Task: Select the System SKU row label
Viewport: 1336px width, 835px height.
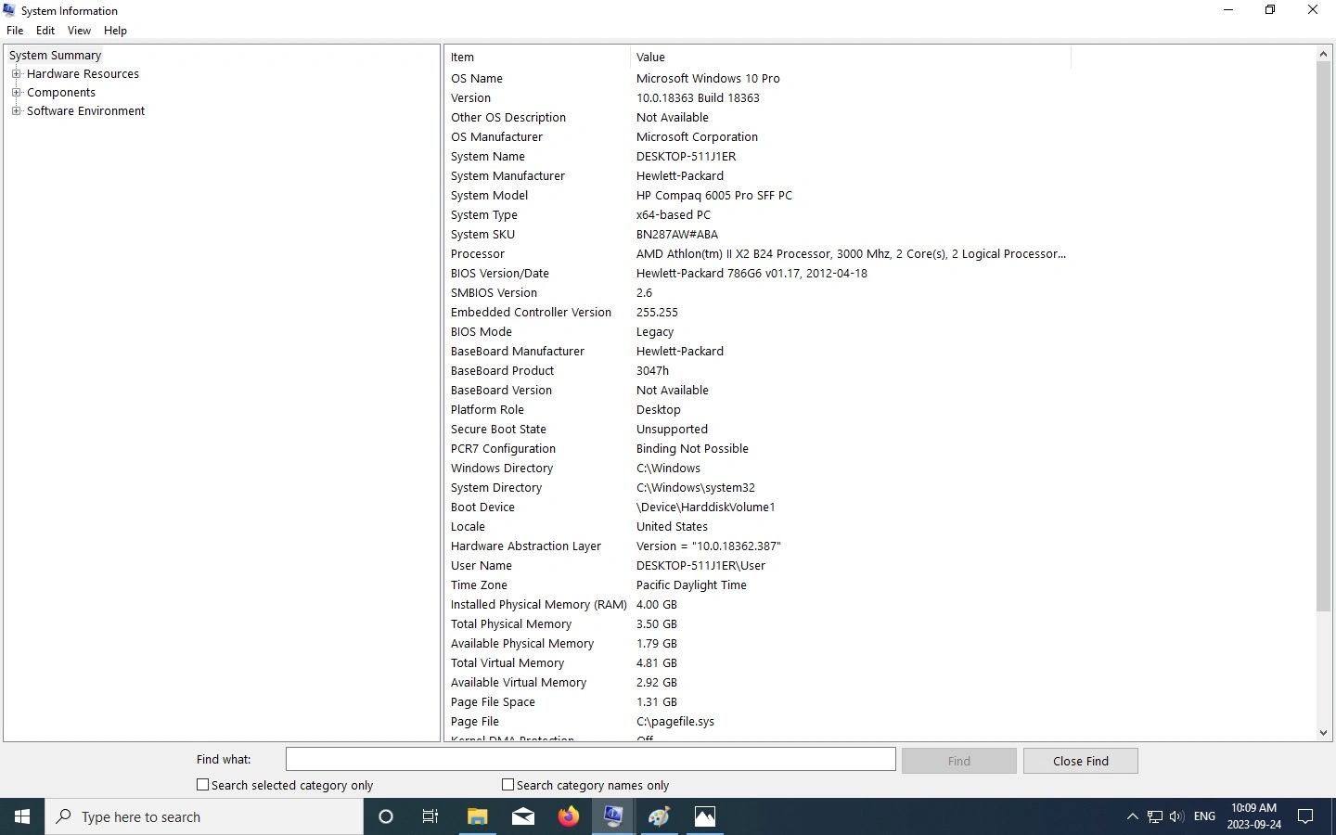Action: [482, 235]
